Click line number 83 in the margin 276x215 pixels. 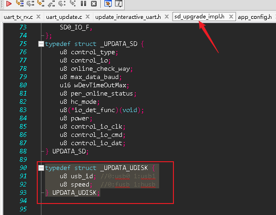[23, 110]
